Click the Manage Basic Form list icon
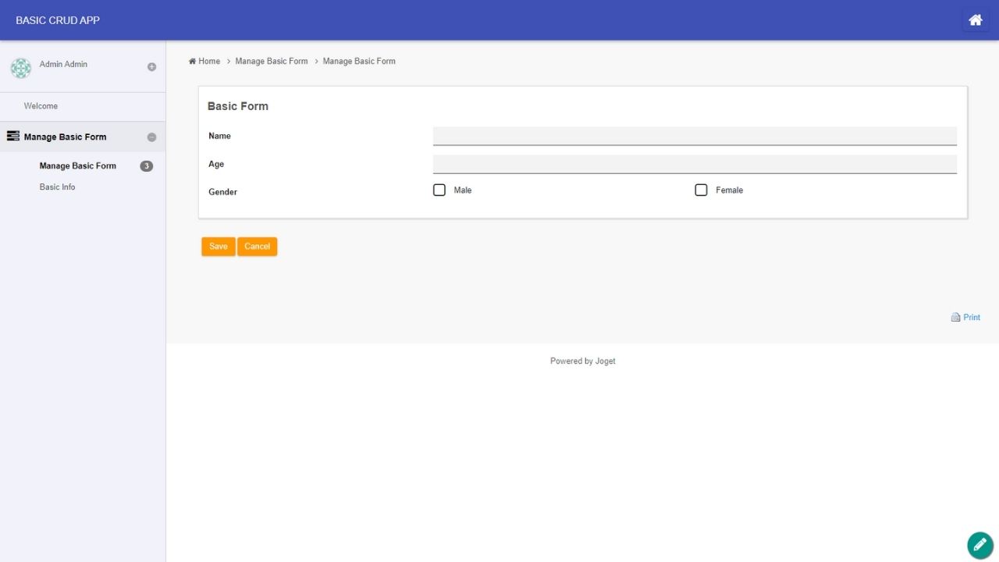 pos(12,137)
